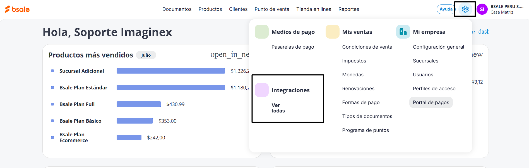529x168 pixels.
Task: Click the Productos más vendidos title
Action: pyautogui.click(x=91, y=55)
